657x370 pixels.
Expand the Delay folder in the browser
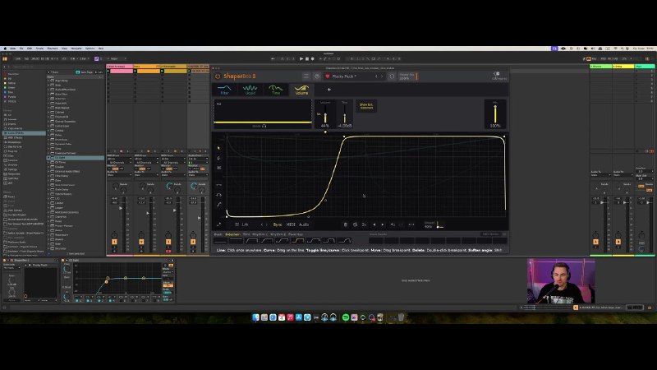48,135
